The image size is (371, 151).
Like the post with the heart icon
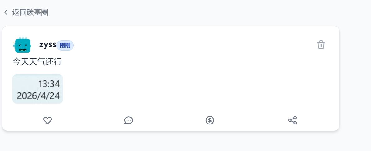[x=47, y=120]
